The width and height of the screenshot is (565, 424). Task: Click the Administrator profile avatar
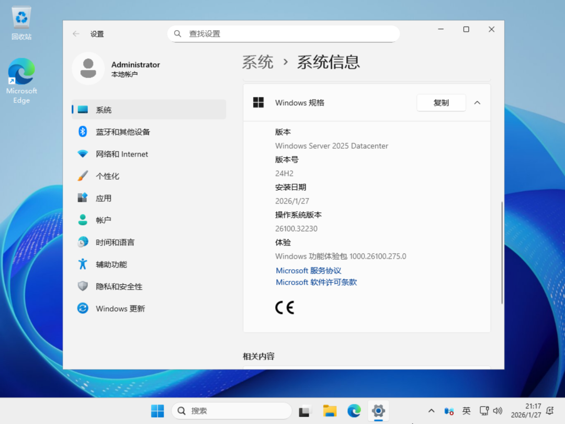88,69
